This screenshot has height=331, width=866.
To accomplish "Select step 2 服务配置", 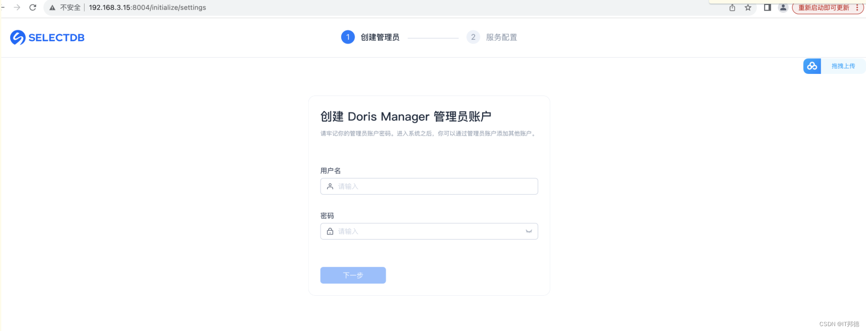I will (x=492, y=37).
